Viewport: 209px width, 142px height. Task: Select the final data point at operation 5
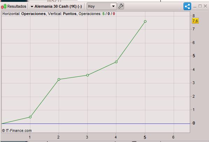tap(145, 21)
